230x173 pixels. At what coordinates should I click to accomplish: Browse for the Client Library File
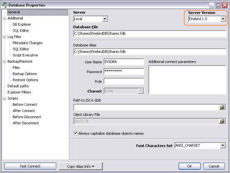223,121
